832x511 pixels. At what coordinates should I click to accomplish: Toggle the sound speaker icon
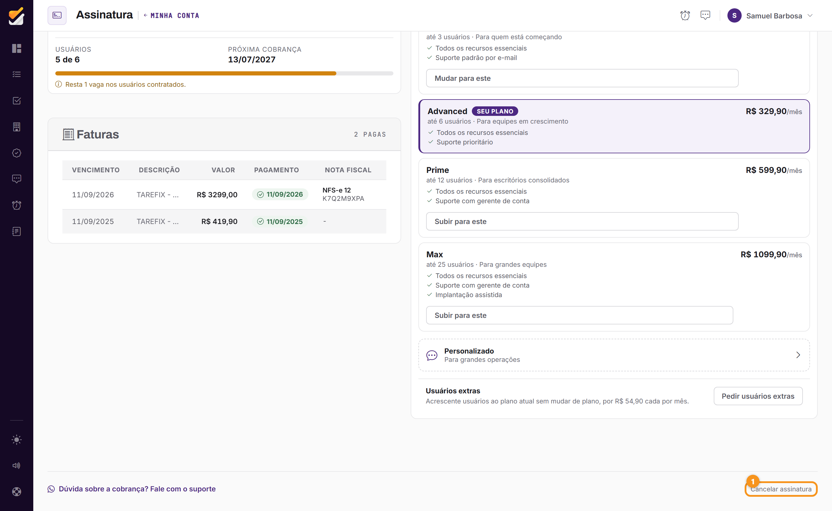[x=17, y=466]
